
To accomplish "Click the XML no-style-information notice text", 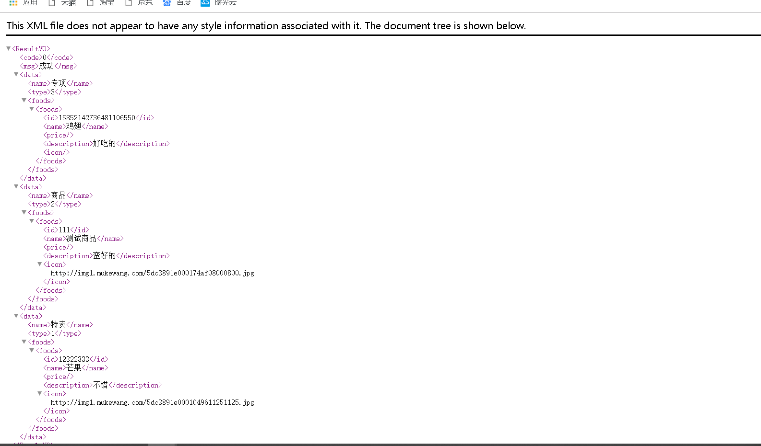I will [266, 26].
